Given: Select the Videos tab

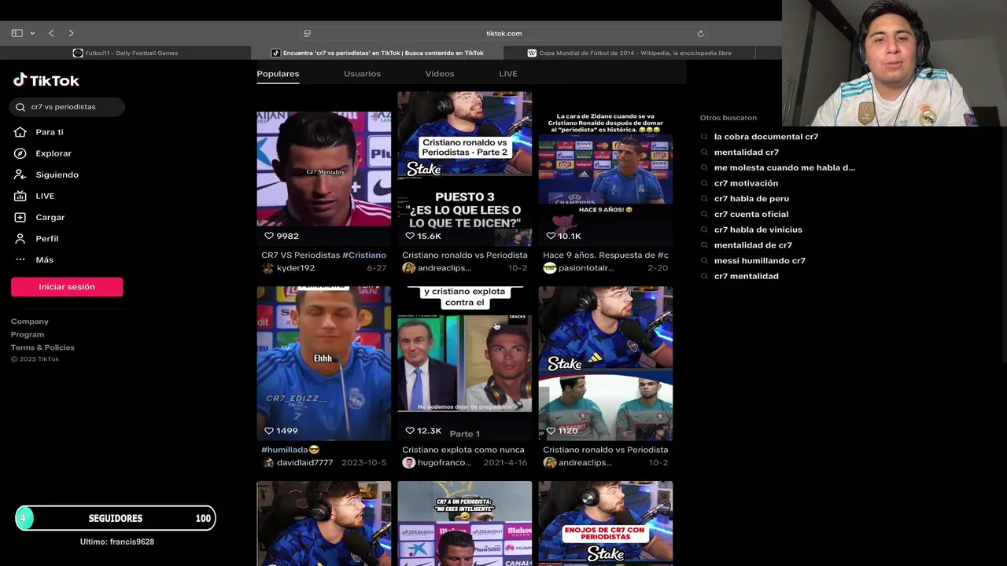Looking at the screenshot, I should [440, 74].
